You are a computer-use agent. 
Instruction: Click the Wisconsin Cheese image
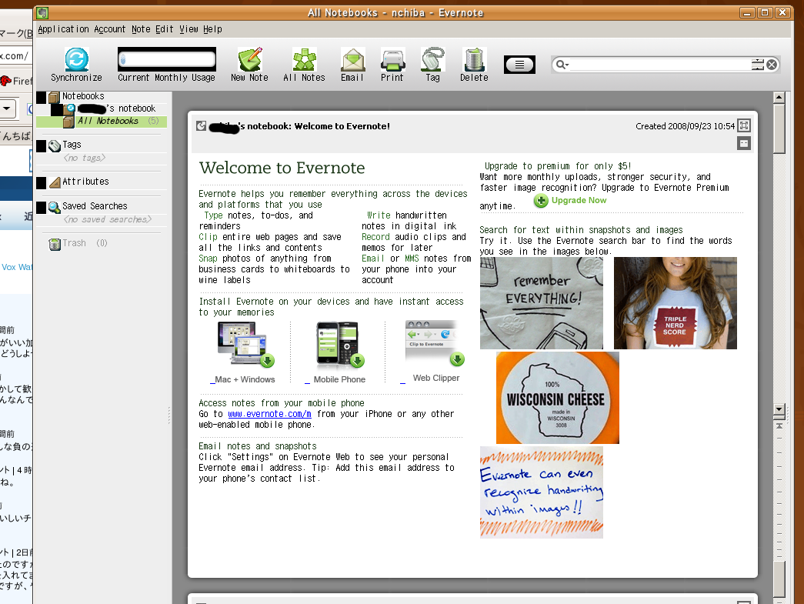[558, 398]
